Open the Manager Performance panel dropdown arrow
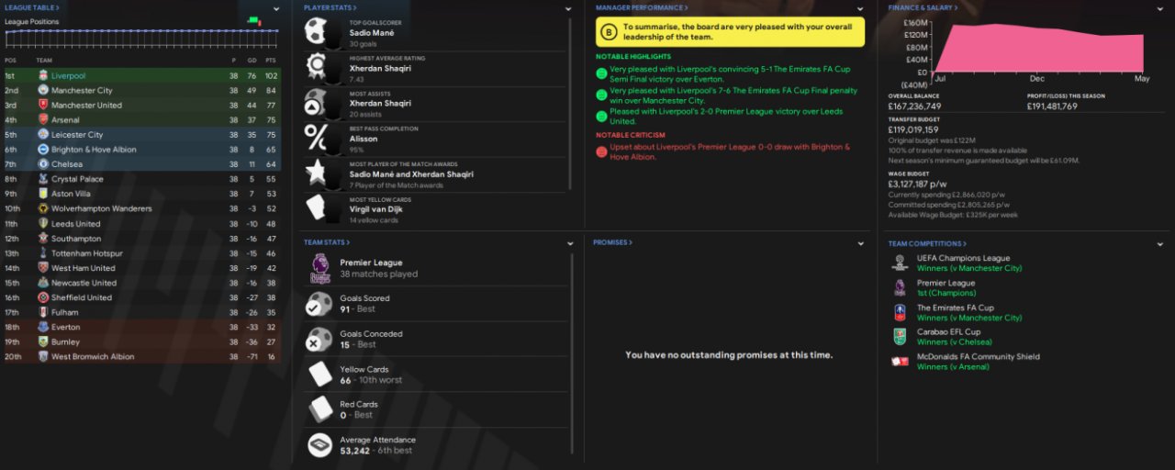1175x470 pixels. click(861, 8)
